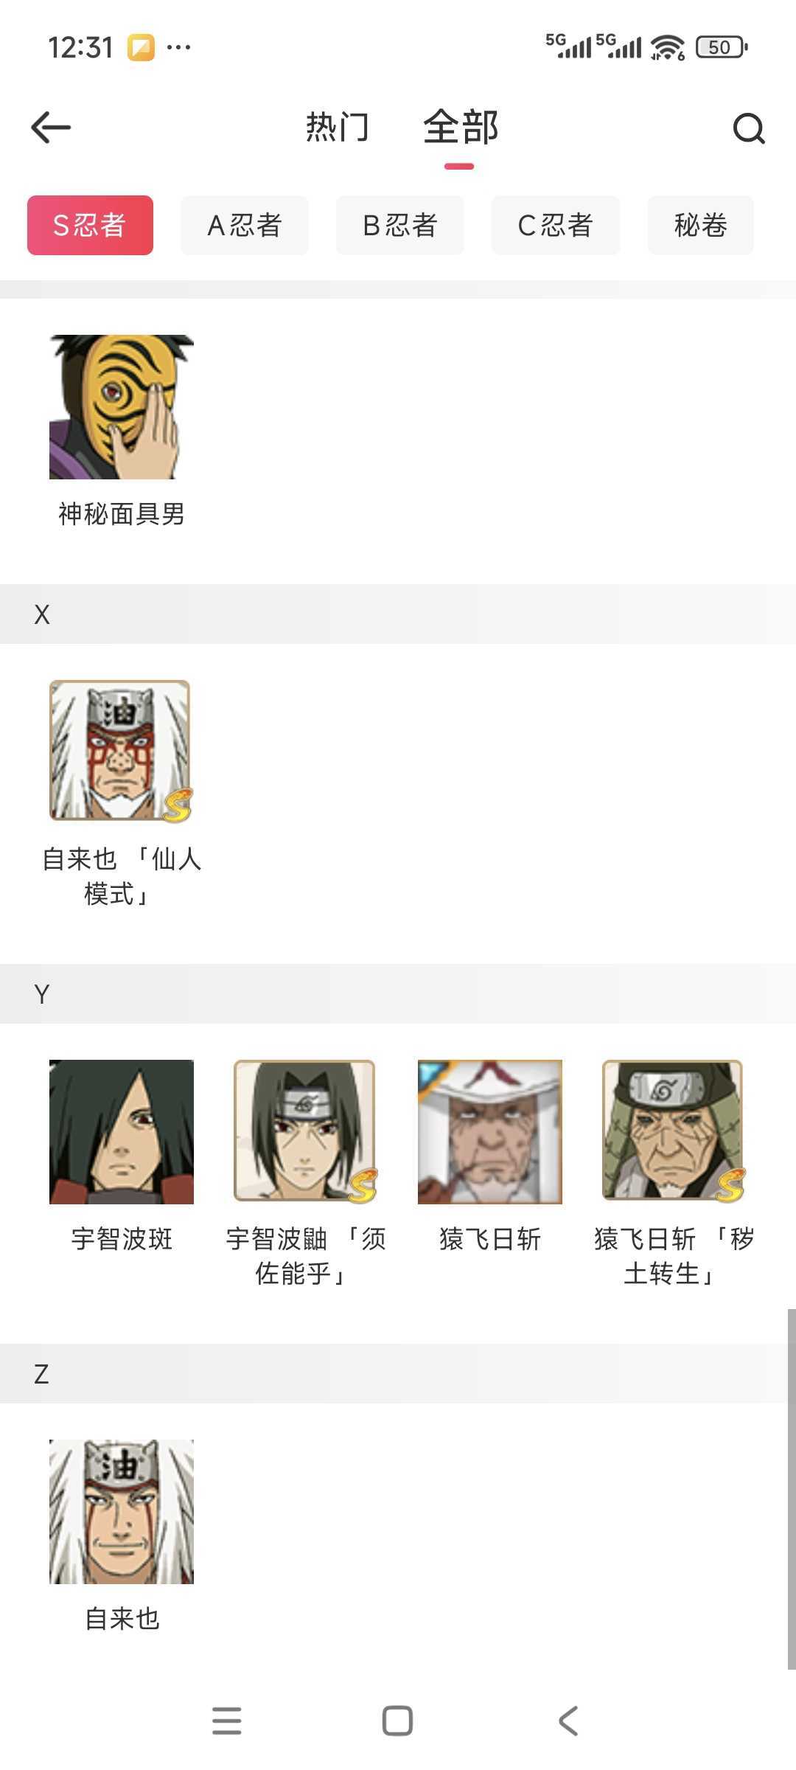Select the S忍者 filter chip
This screenshot has height=1770, width=796.
pos(90,225)
